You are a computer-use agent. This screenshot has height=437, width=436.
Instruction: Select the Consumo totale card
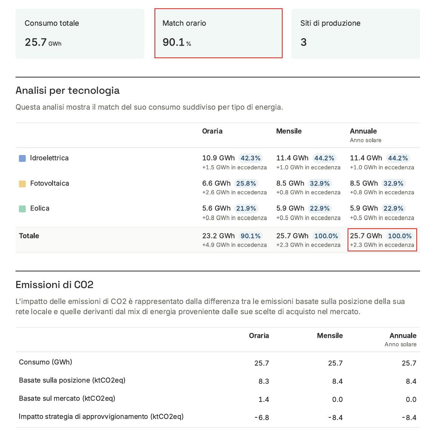pyautogui.click(x=80, y=34)
